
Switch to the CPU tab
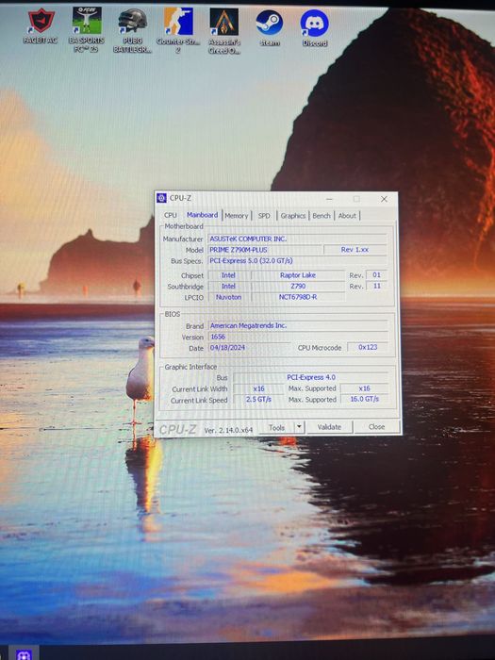(x=171, y=215)
